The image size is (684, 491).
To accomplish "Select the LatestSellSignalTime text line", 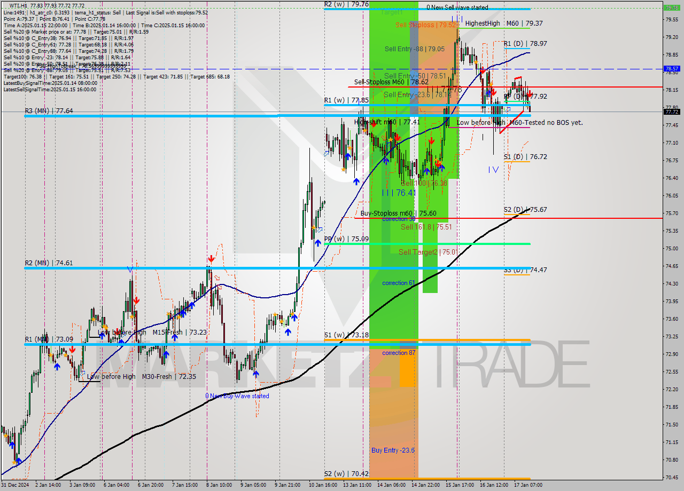I will [x=50, y=89].
